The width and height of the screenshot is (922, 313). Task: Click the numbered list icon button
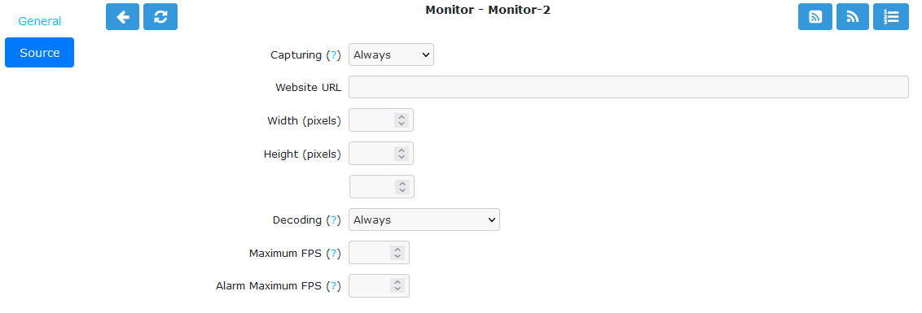tap(891, 16)
